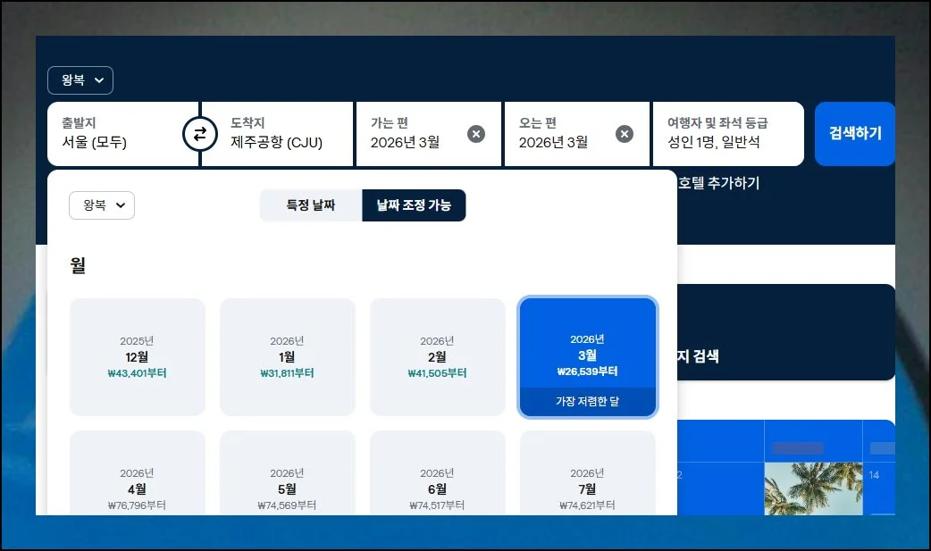The width and height of the screenshot is (931, 551).
Task: Open the palm tree destination thumbnail
Action: click(x=812, y=488)
